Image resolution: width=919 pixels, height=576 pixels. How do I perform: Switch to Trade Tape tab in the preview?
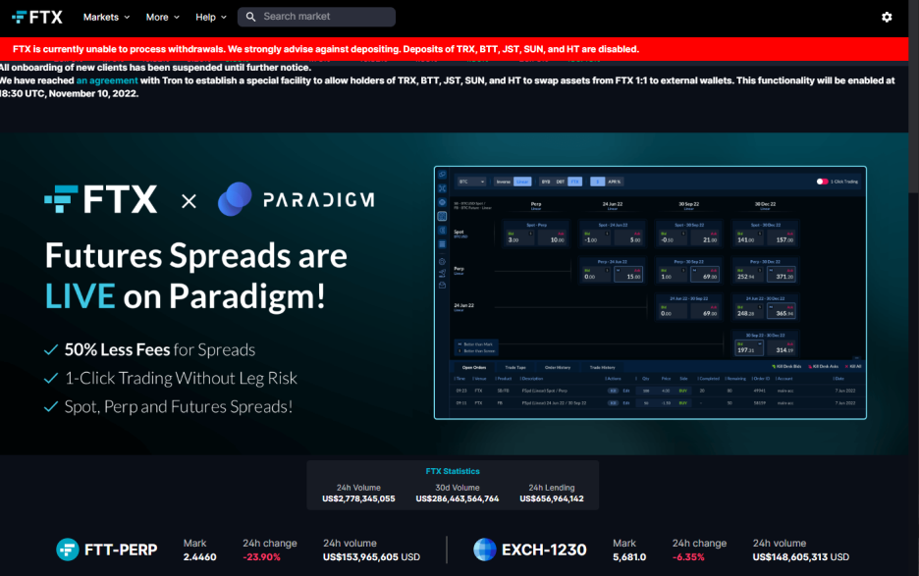click(515, 367)
